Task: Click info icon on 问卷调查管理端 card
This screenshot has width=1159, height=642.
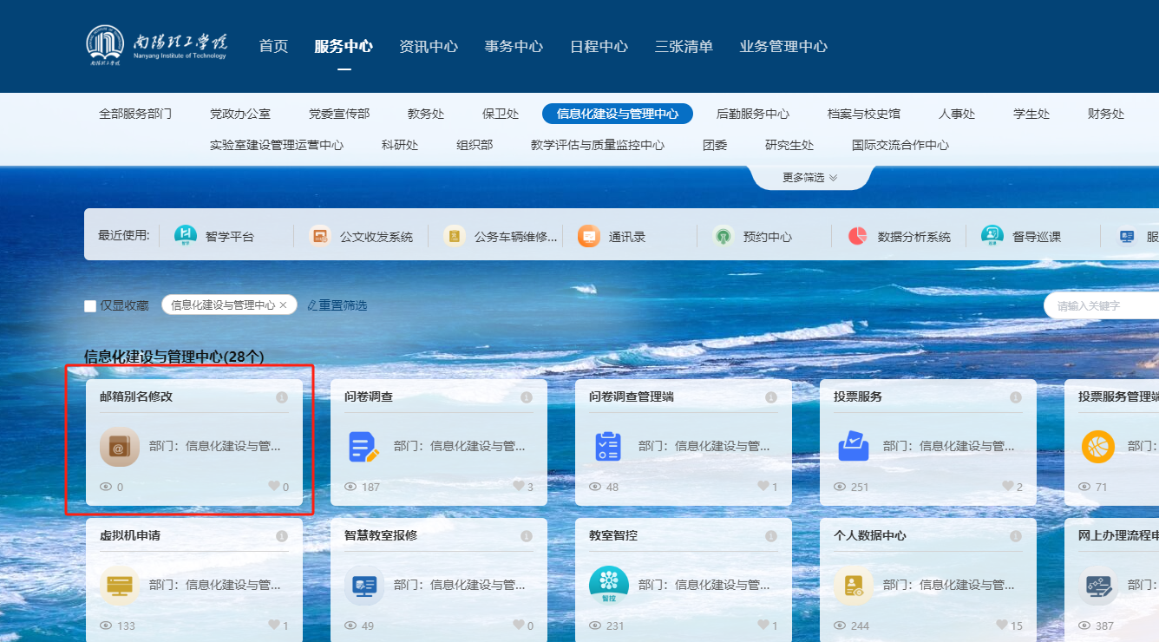Action: pos(771,397)
